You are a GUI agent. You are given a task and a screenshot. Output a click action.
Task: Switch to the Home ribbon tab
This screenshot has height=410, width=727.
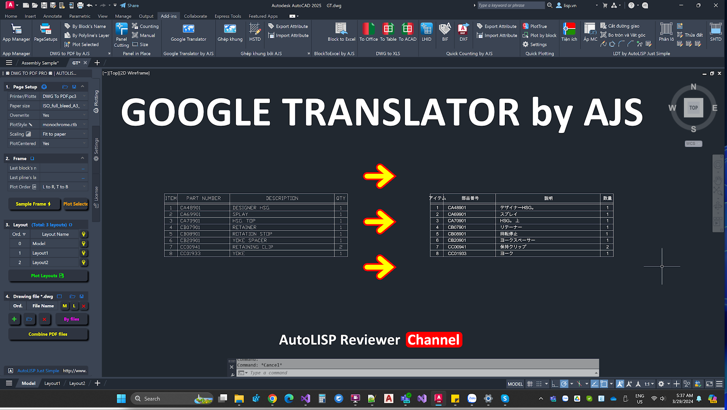point(11,16)
